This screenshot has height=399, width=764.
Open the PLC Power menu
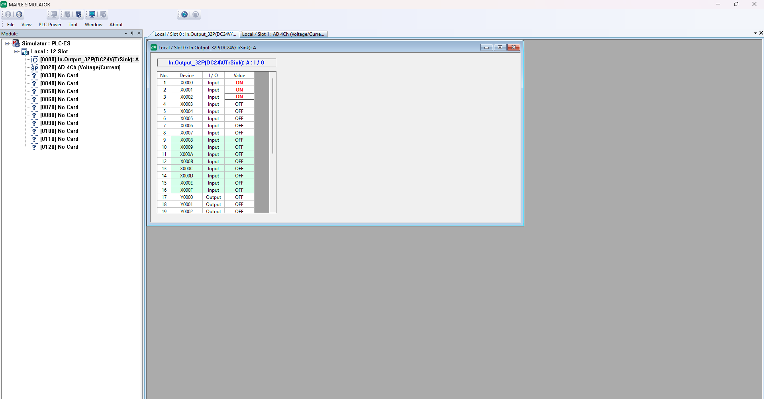point(50,25)
